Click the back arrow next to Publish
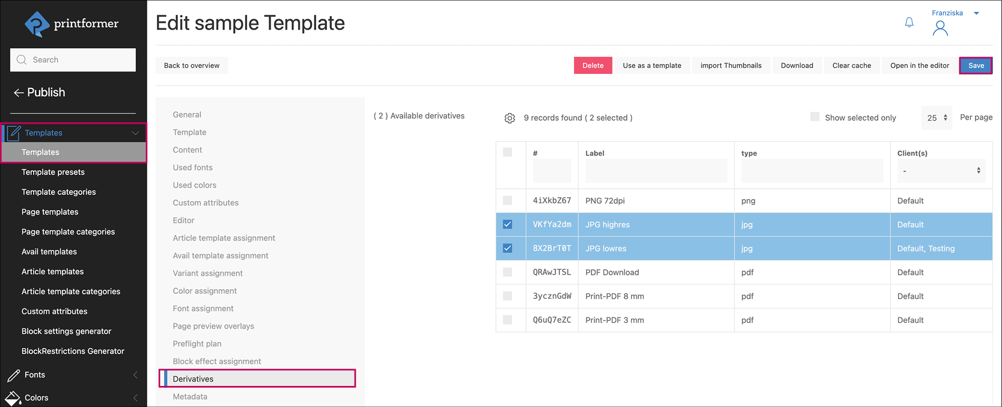Image resolution: width=1002 pixels, height=407 pixels. 18,91
